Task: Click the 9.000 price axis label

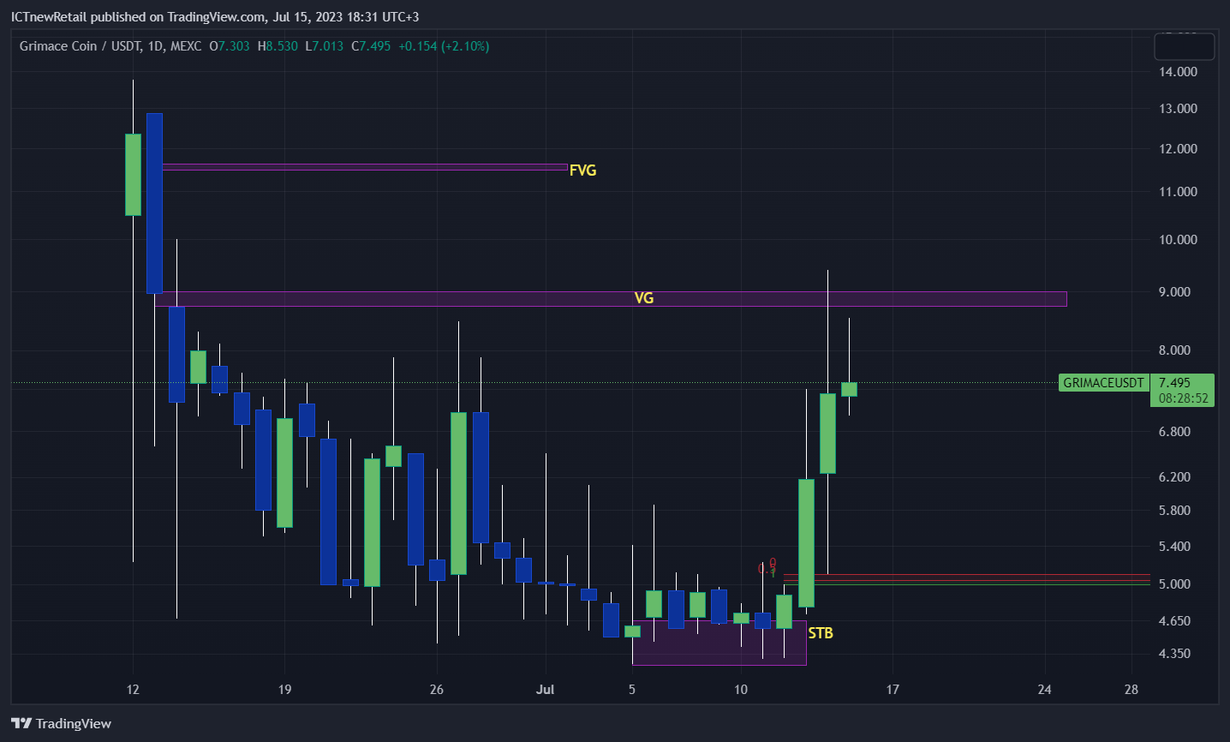Action: pos(1174,292)
